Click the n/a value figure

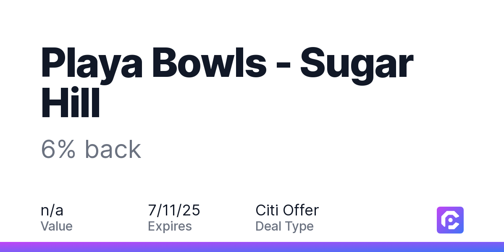(52, 210)
